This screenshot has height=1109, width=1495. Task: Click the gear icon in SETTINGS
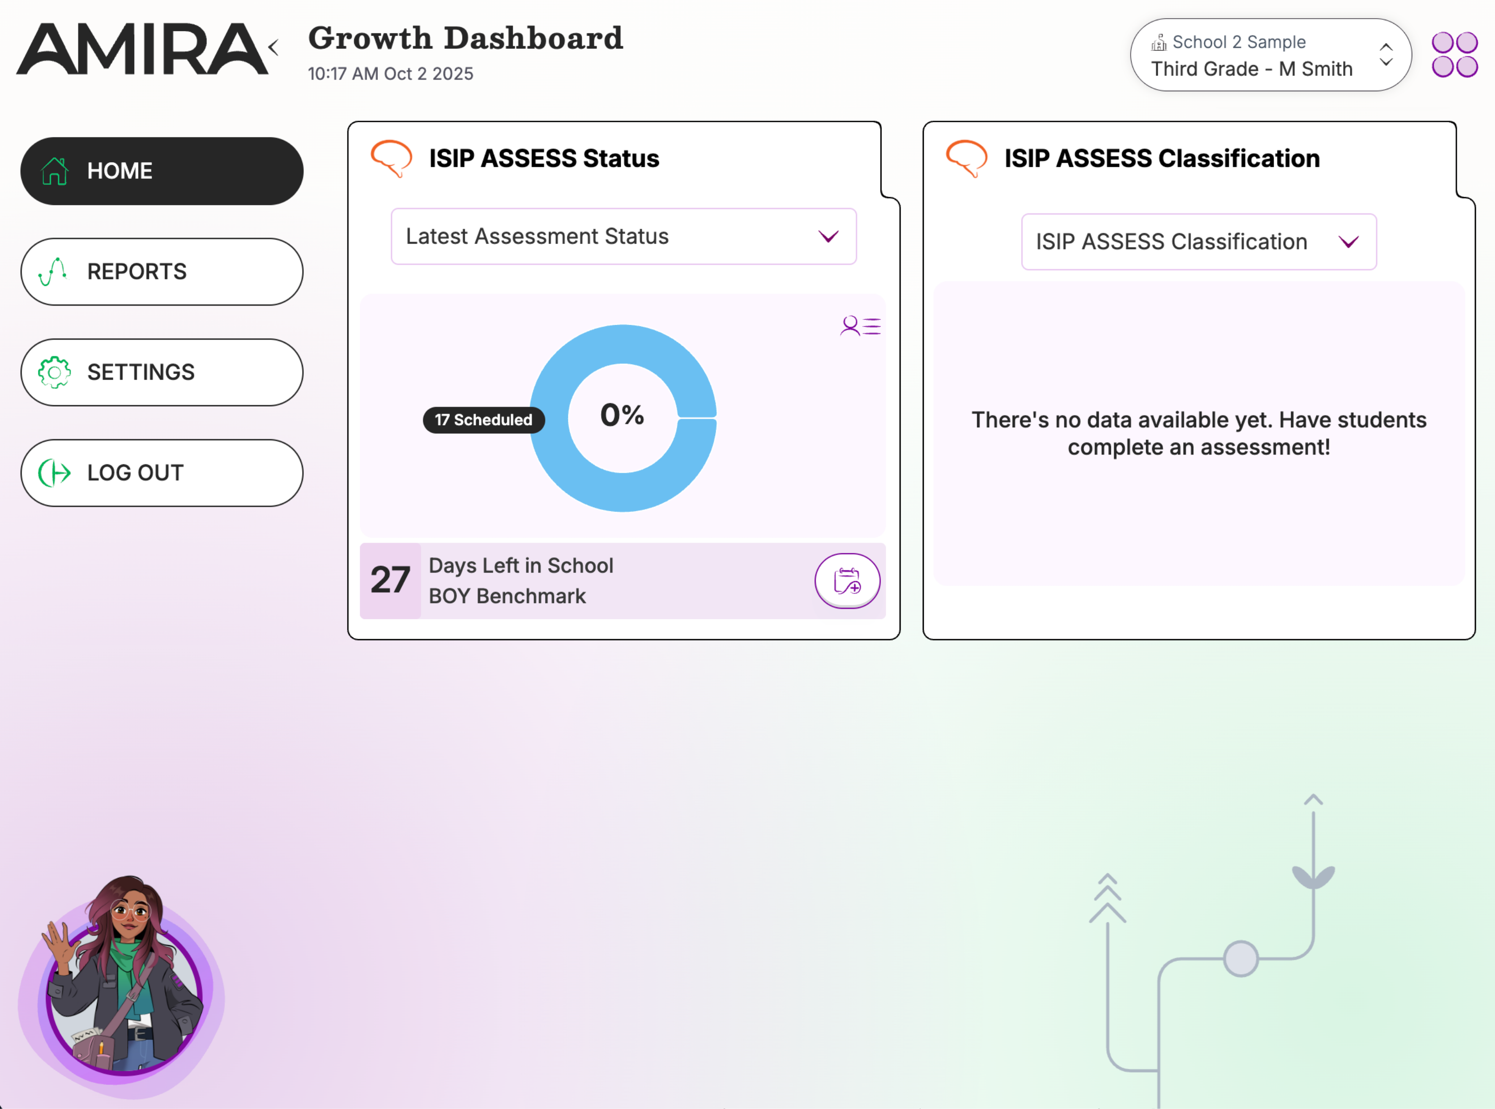point(54,372)
